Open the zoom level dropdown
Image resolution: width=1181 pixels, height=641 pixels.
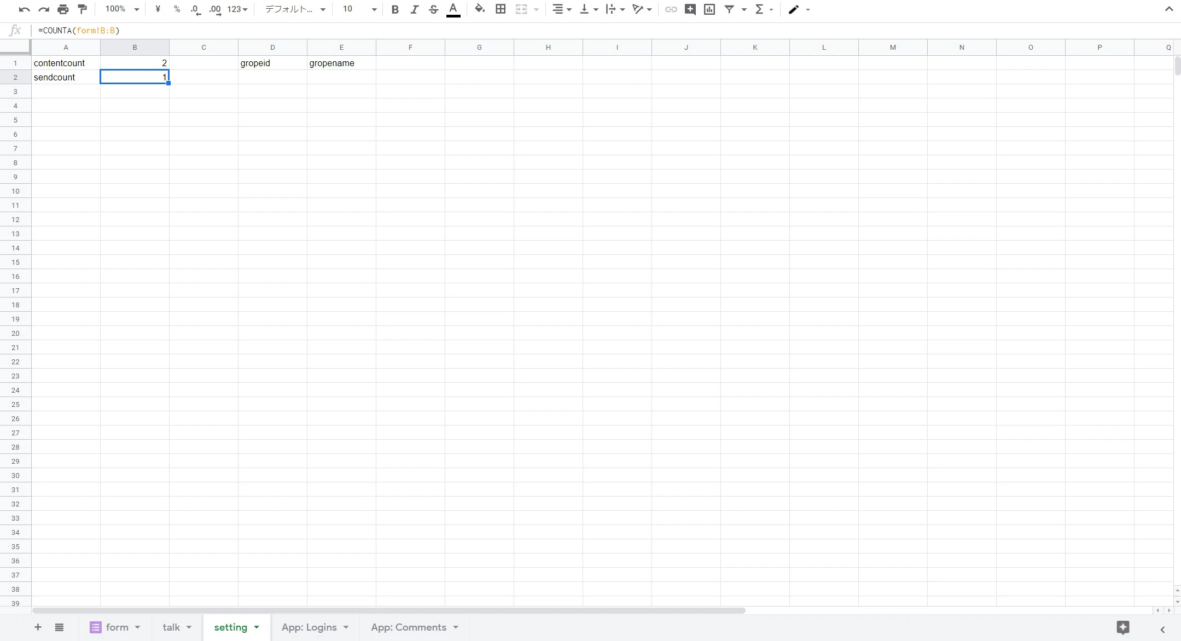[122, 9]
